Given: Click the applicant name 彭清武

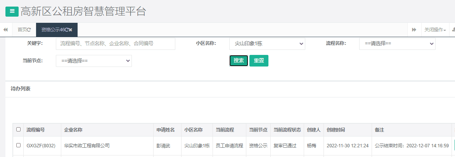Looking at the screenshot, I should coord(163,146).
